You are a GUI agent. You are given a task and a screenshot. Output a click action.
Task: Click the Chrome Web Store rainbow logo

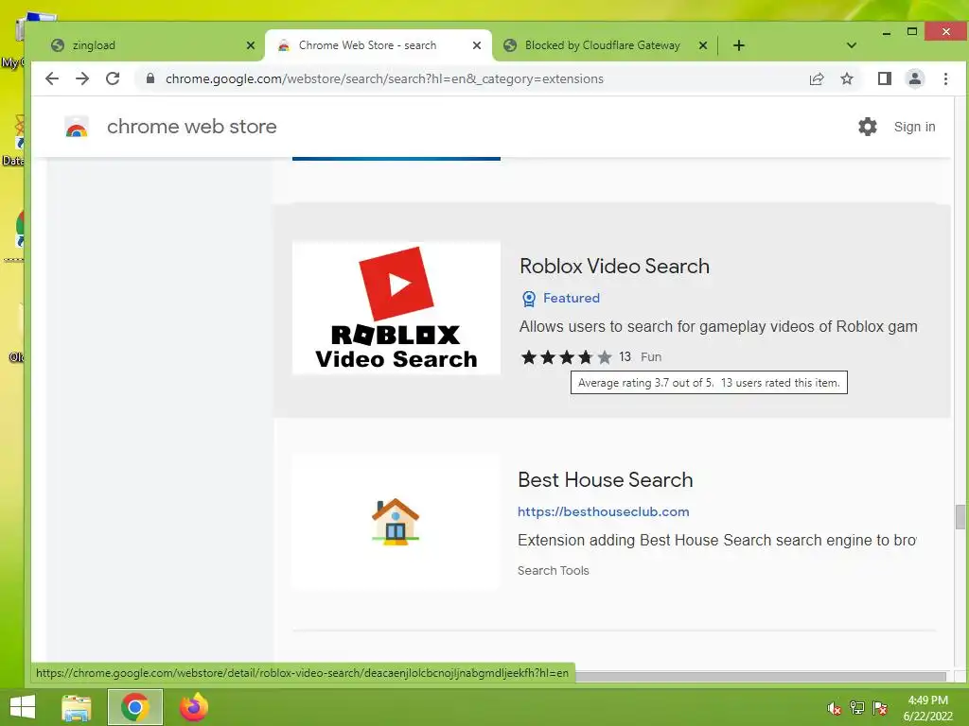[x=77, y=128]
